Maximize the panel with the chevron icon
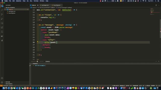The height and width of the screenshot is (90, 161). click(156, 61)
